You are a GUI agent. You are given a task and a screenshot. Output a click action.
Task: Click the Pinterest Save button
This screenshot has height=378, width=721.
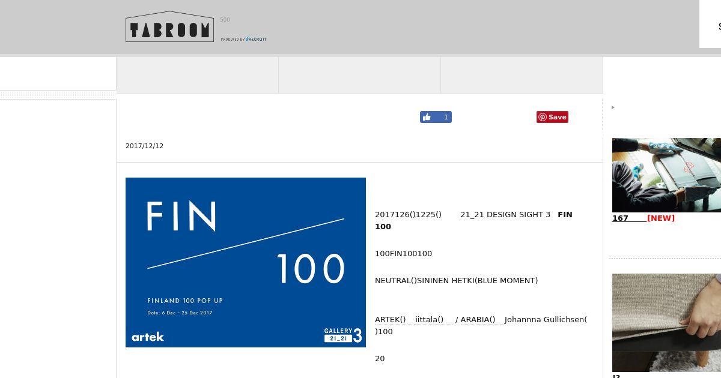pyautogui.click(x=552, y=117)
